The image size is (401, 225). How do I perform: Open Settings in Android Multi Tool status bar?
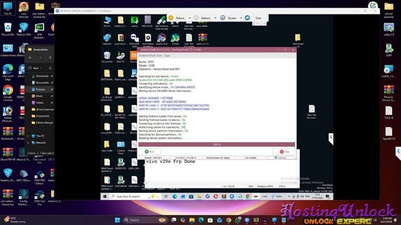(281, 157)
